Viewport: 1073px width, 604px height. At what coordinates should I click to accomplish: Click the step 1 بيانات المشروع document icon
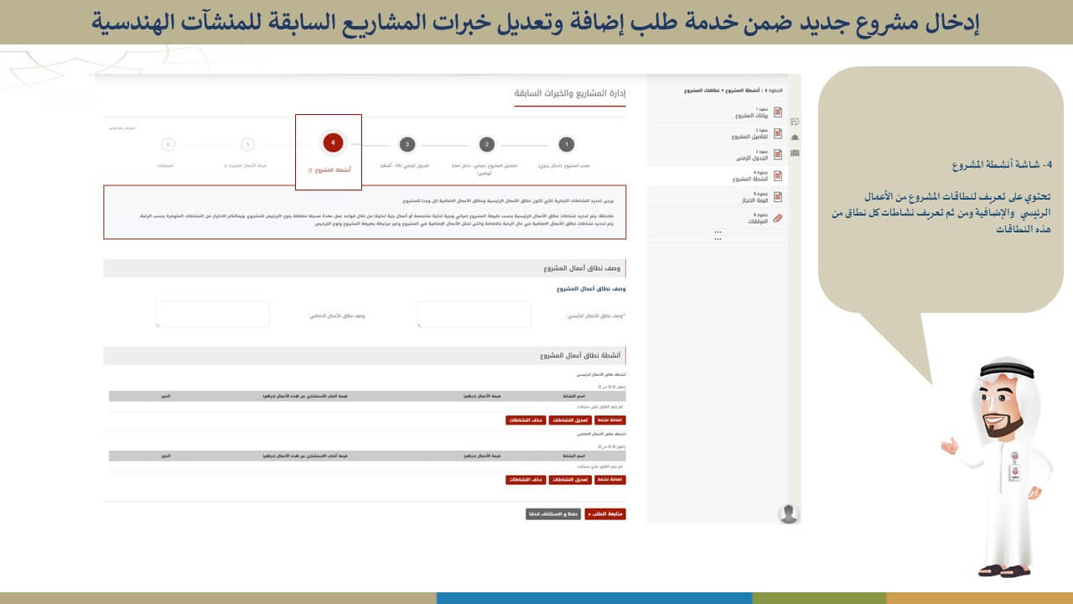tap(777, 112)
